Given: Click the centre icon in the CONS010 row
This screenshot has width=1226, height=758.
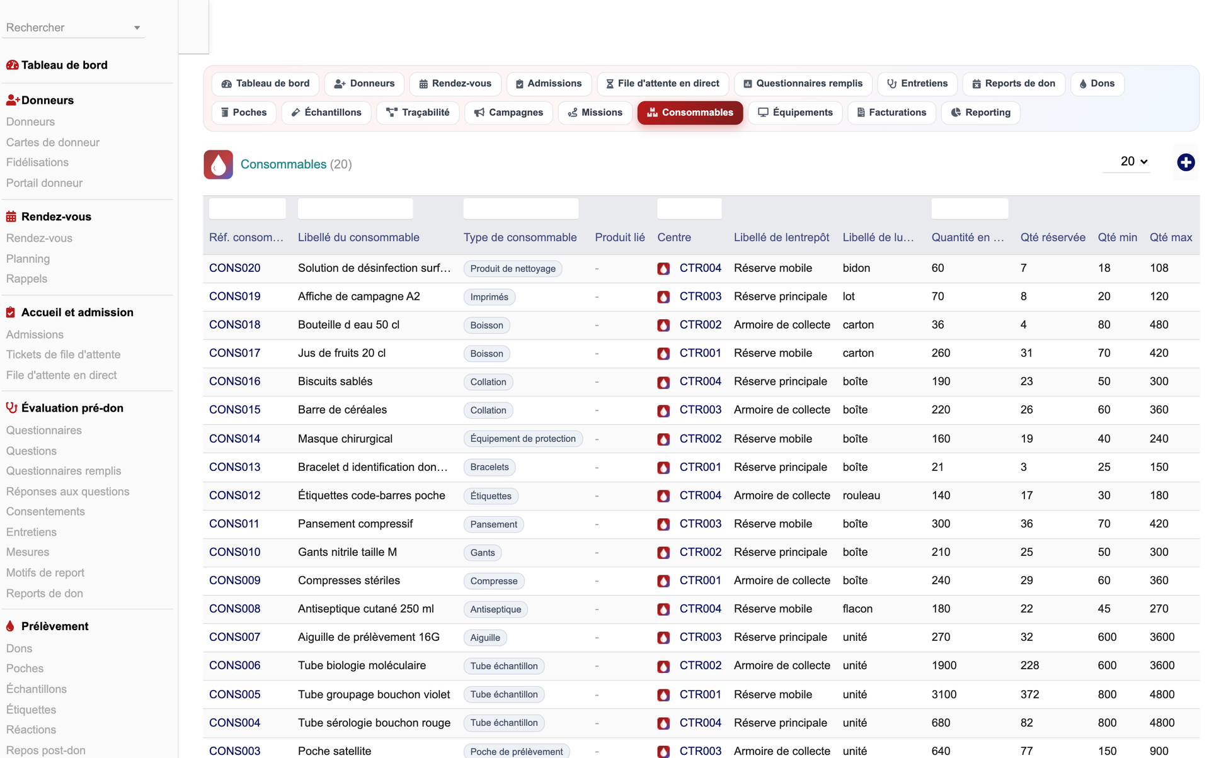Looking at the screenshot, I should [663, 553].
